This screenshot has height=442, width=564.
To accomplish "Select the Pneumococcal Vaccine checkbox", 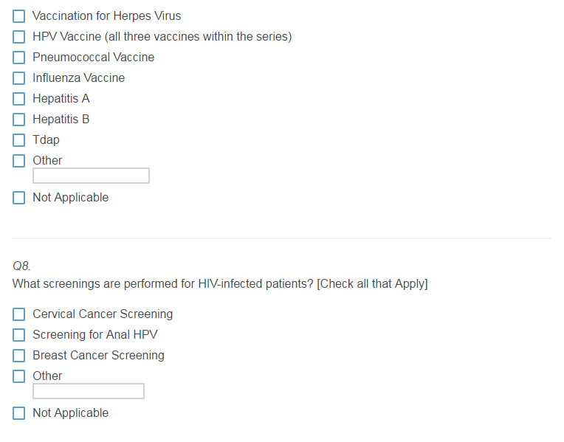I will pyautogui.click(x=19, y=58).
